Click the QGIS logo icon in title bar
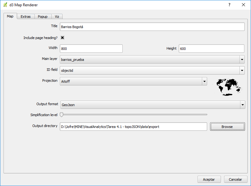Screen dimensions: 251x186 [5, 5]
